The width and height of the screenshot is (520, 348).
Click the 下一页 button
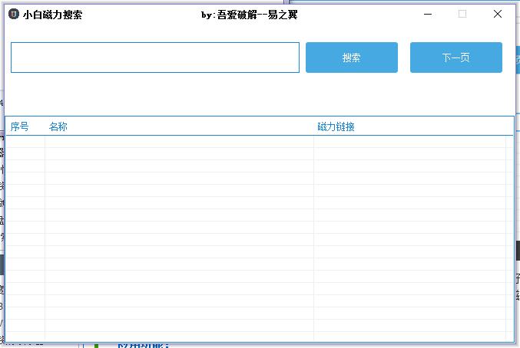tap(456, 57)
